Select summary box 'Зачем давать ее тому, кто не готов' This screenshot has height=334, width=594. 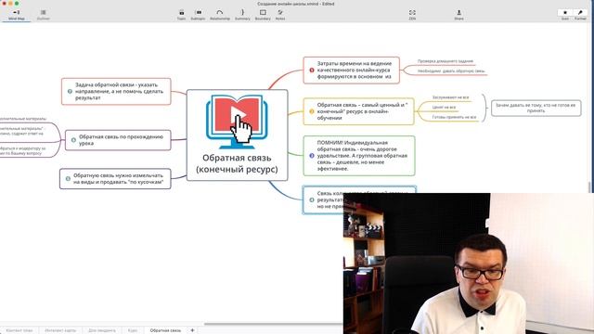click(536, 108)
